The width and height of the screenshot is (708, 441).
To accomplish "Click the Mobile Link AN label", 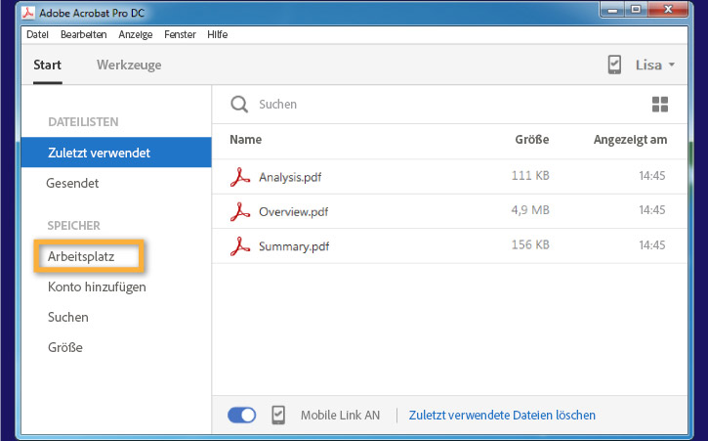I will tap(341, 415).
